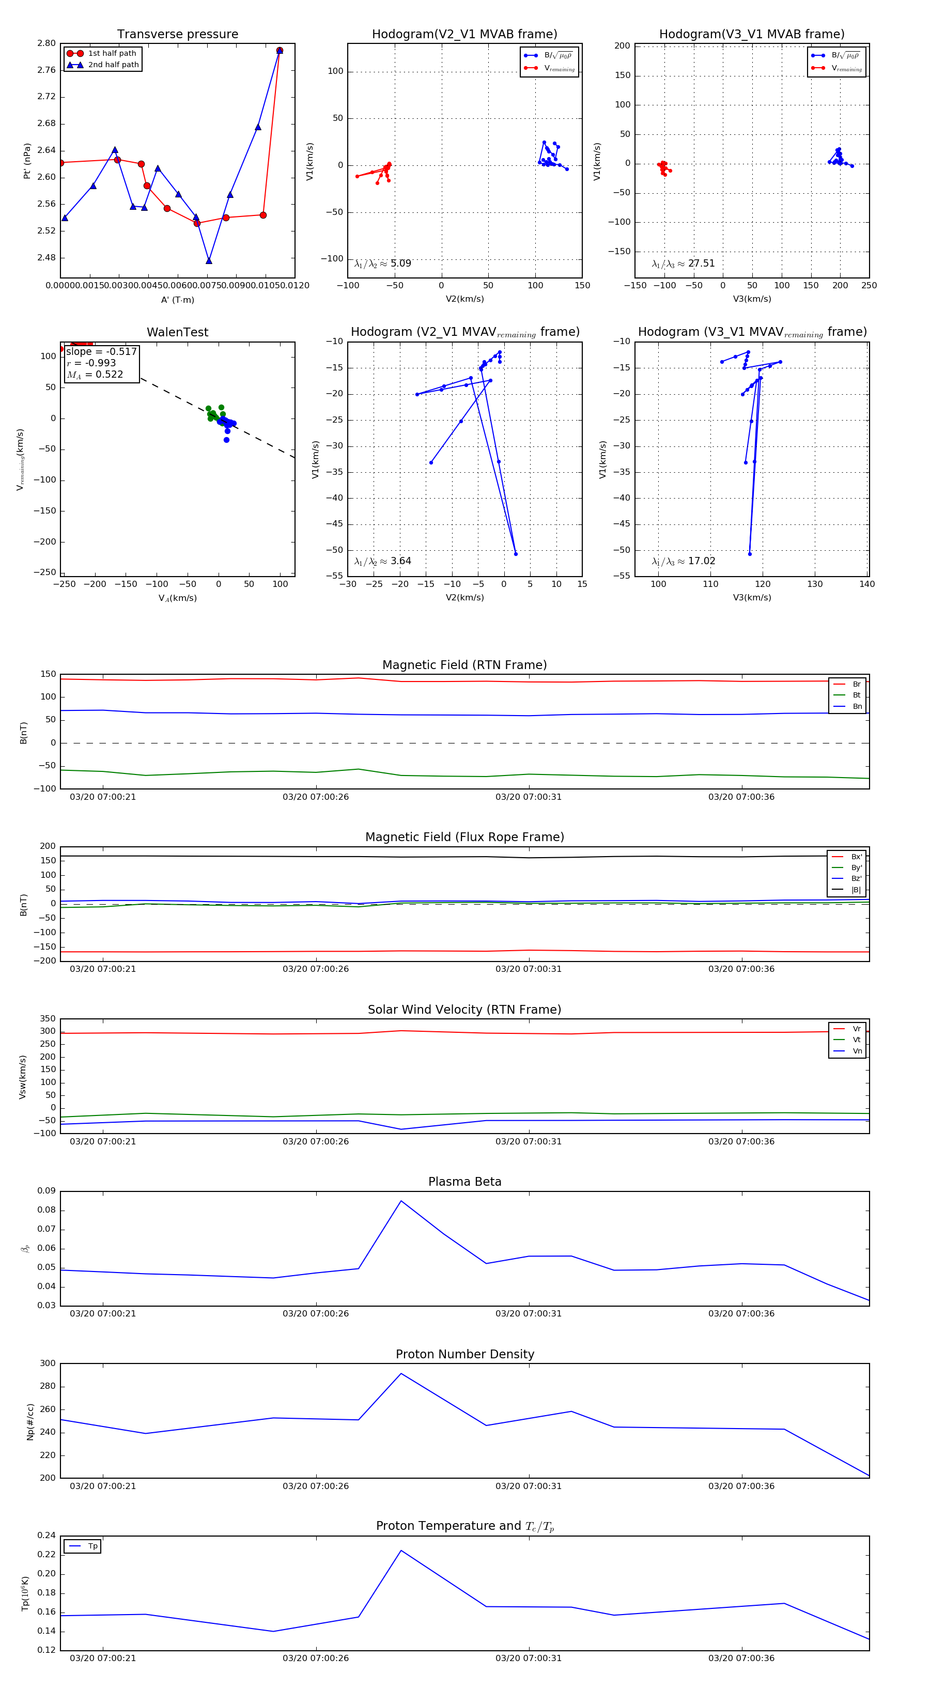Click the 'Magnetic Field (Flux Rope Frame)' title
This screenshot has width=930, height=1705.
point(464,838)
